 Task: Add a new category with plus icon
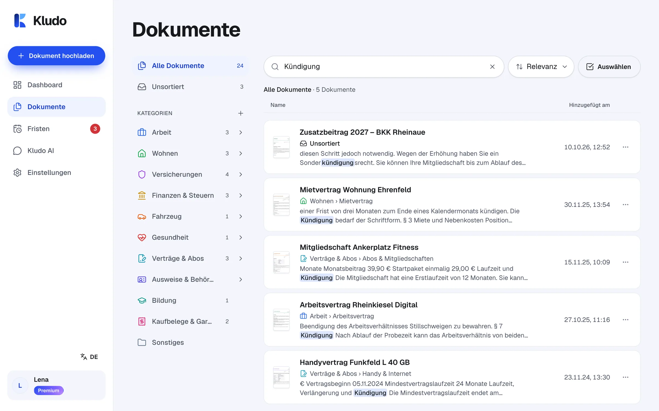[241, 113]
